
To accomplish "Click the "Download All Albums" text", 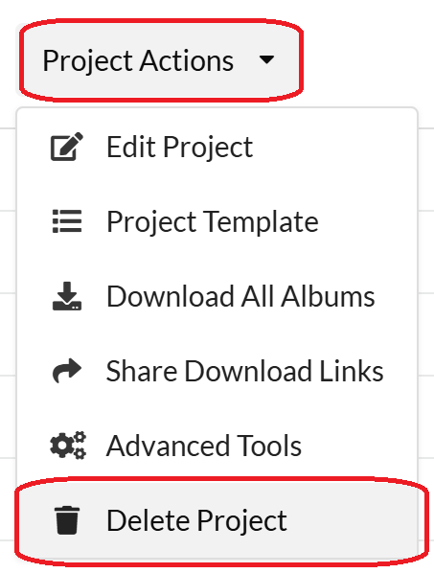I will pyautogui.click(x=240, y=296).
